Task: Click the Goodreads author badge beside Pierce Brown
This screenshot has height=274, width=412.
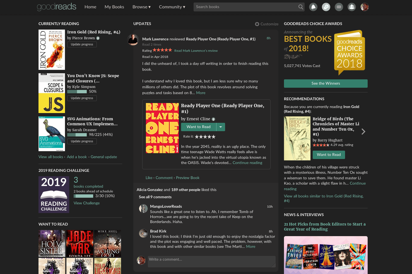Action: coord(98,38)
